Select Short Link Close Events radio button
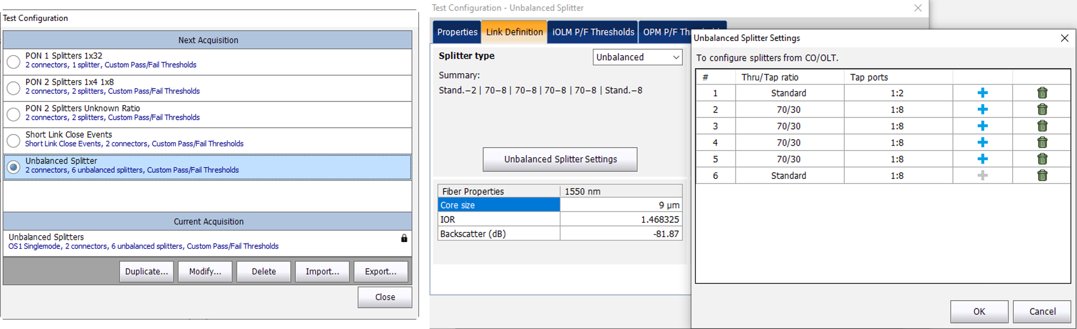This screenshot has height=329, width=1077. 13,141
